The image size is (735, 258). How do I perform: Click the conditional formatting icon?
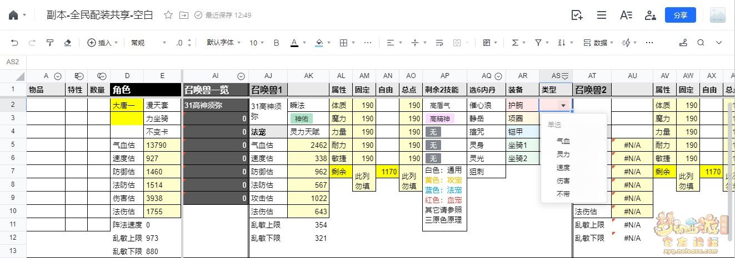pyautogui.click(x=487, y=43)
